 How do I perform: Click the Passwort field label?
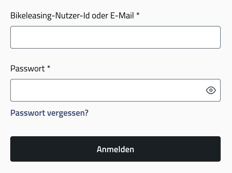pyautogui.click(x=28, y=69)
